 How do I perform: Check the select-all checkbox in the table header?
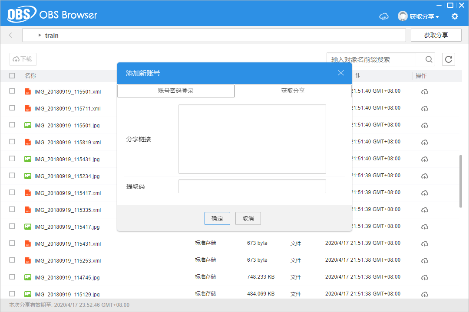point(12,75)
